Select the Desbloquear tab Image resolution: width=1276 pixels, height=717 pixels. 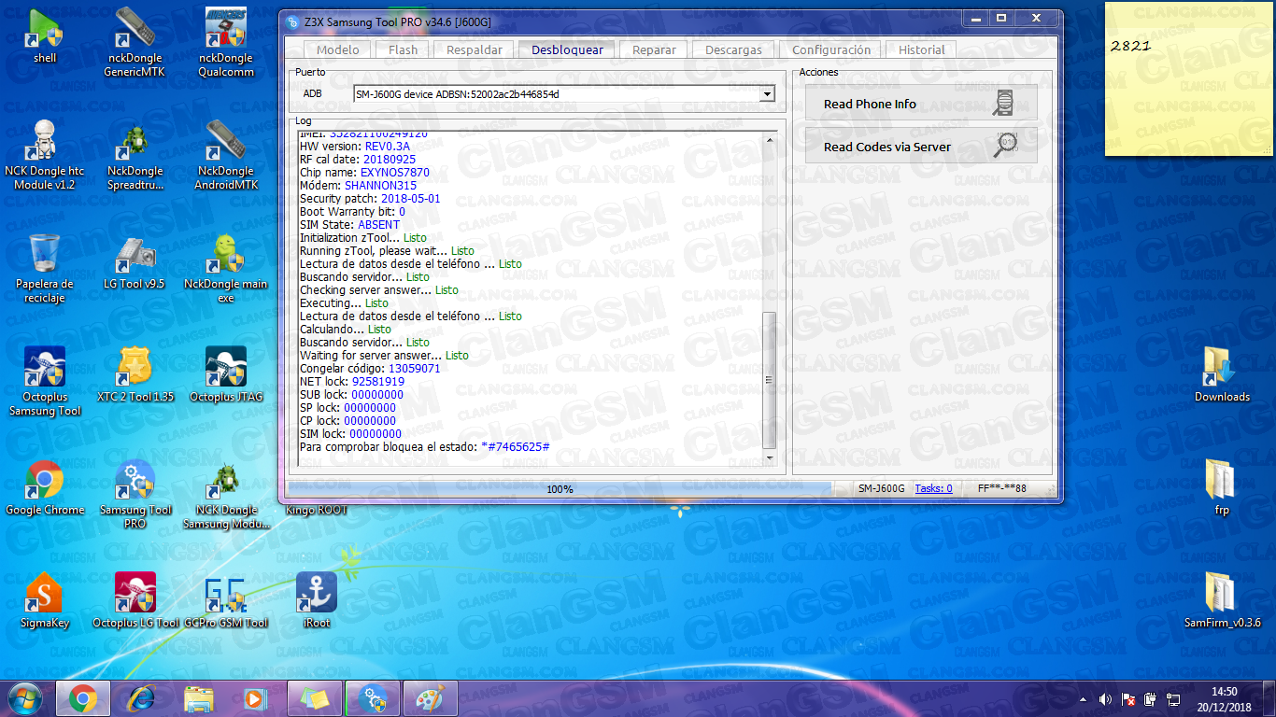(567, 50)
